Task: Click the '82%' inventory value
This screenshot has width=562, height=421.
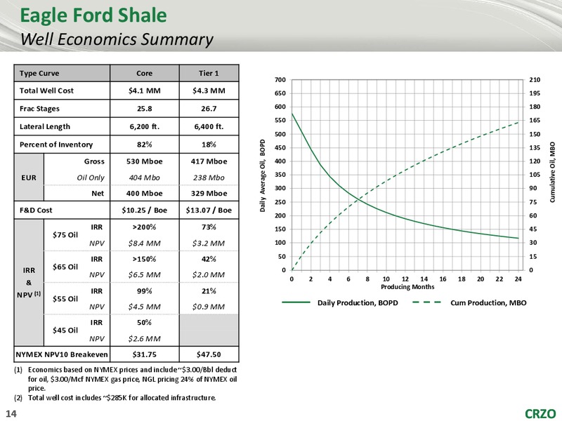Action: pyautogui.click(x=145, y=145)
